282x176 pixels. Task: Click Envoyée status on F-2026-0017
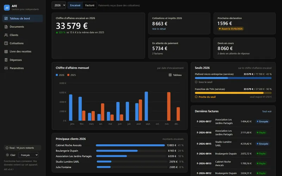(262, 121)
